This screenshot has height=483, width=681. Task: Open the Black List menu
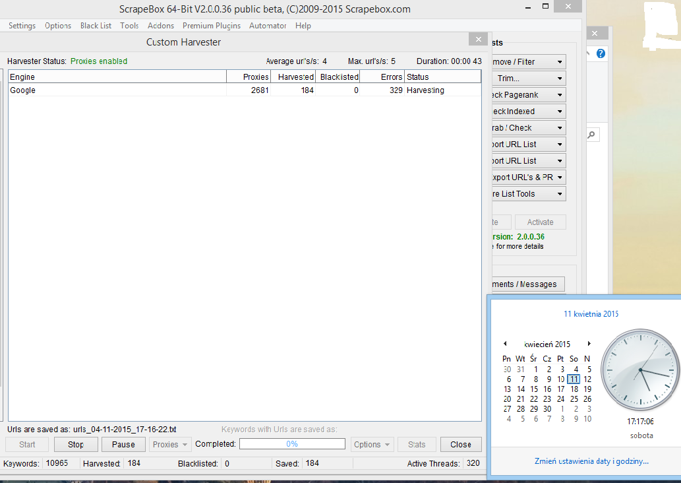point(96,26)
